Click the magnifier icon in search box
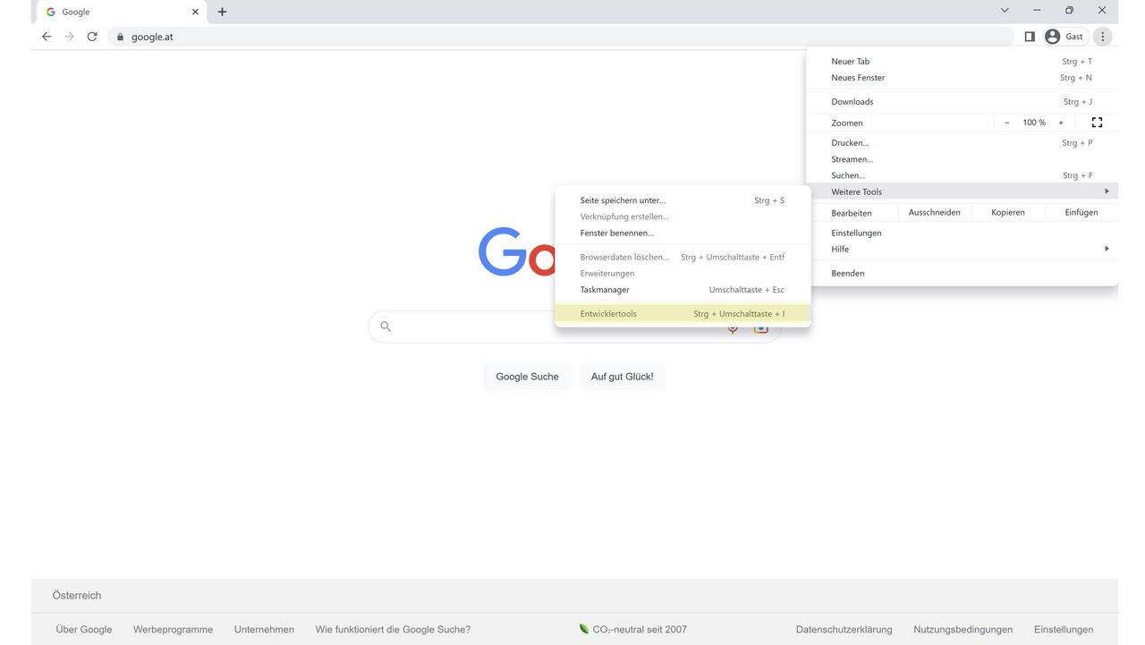Image resolution: width=1145 pixels, height=645 pixels. pos(385,327)
